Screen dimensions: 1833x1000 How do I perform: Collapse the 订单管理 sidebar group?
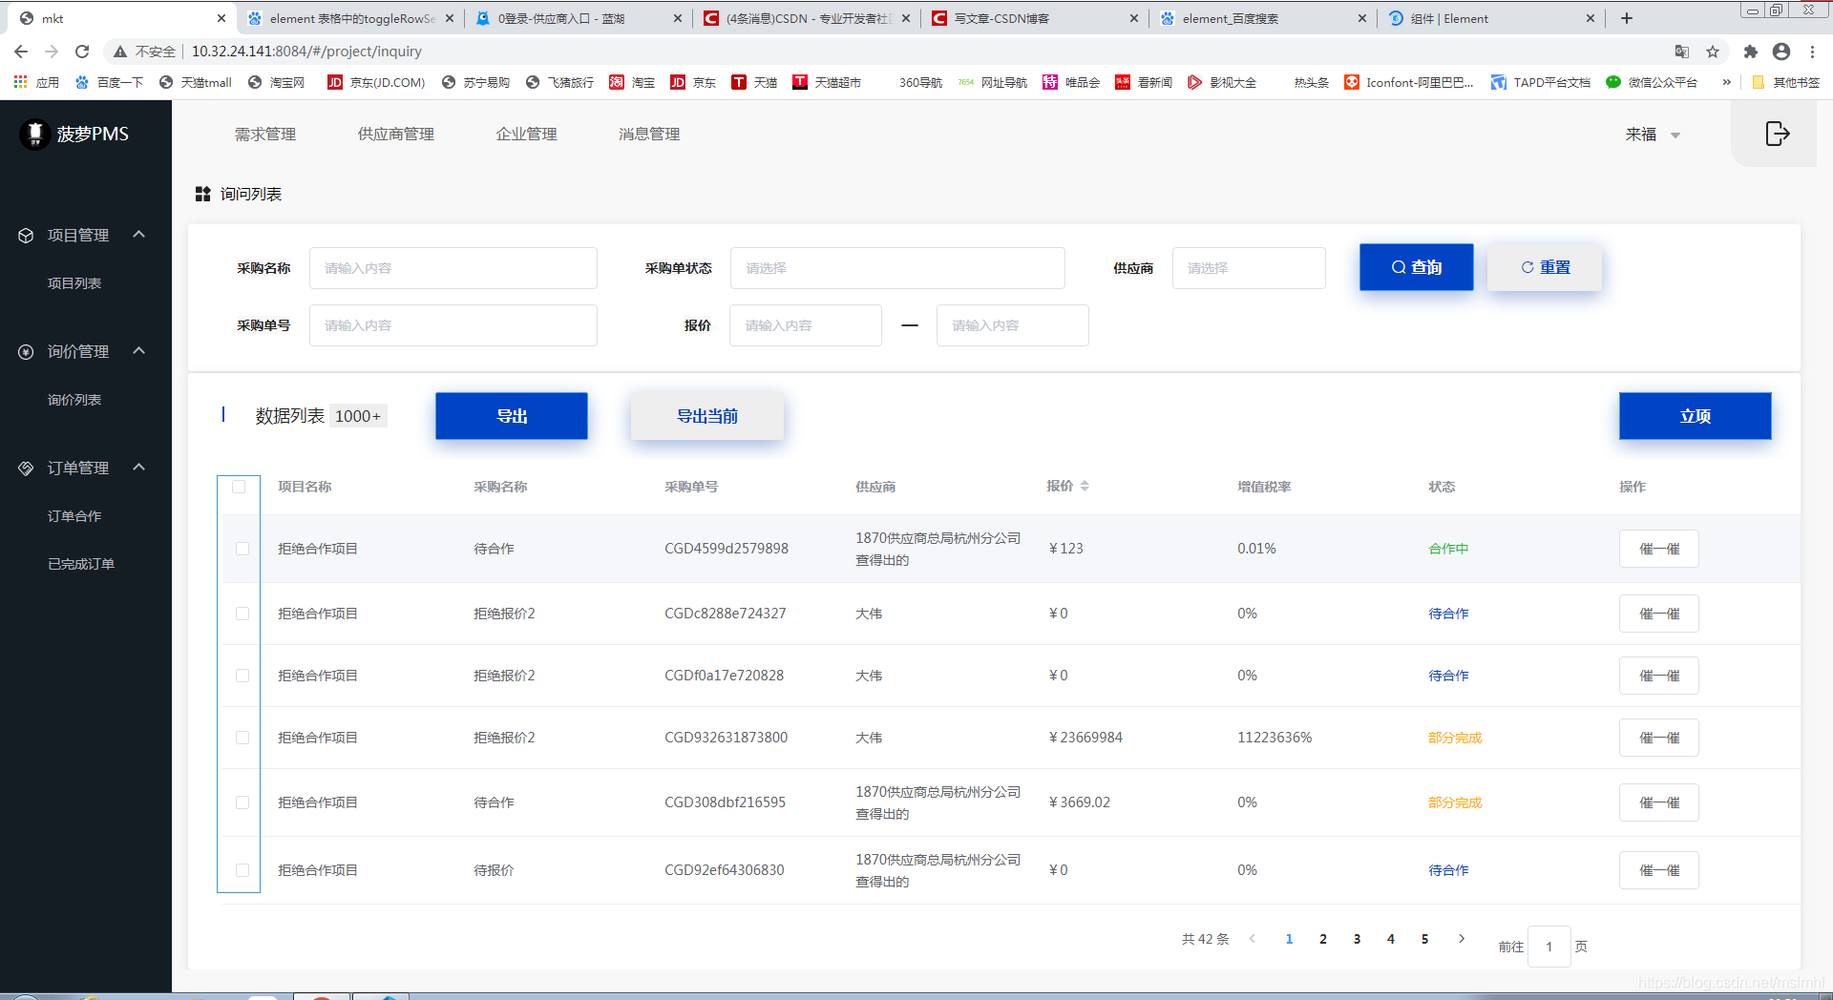click(138, 468)
